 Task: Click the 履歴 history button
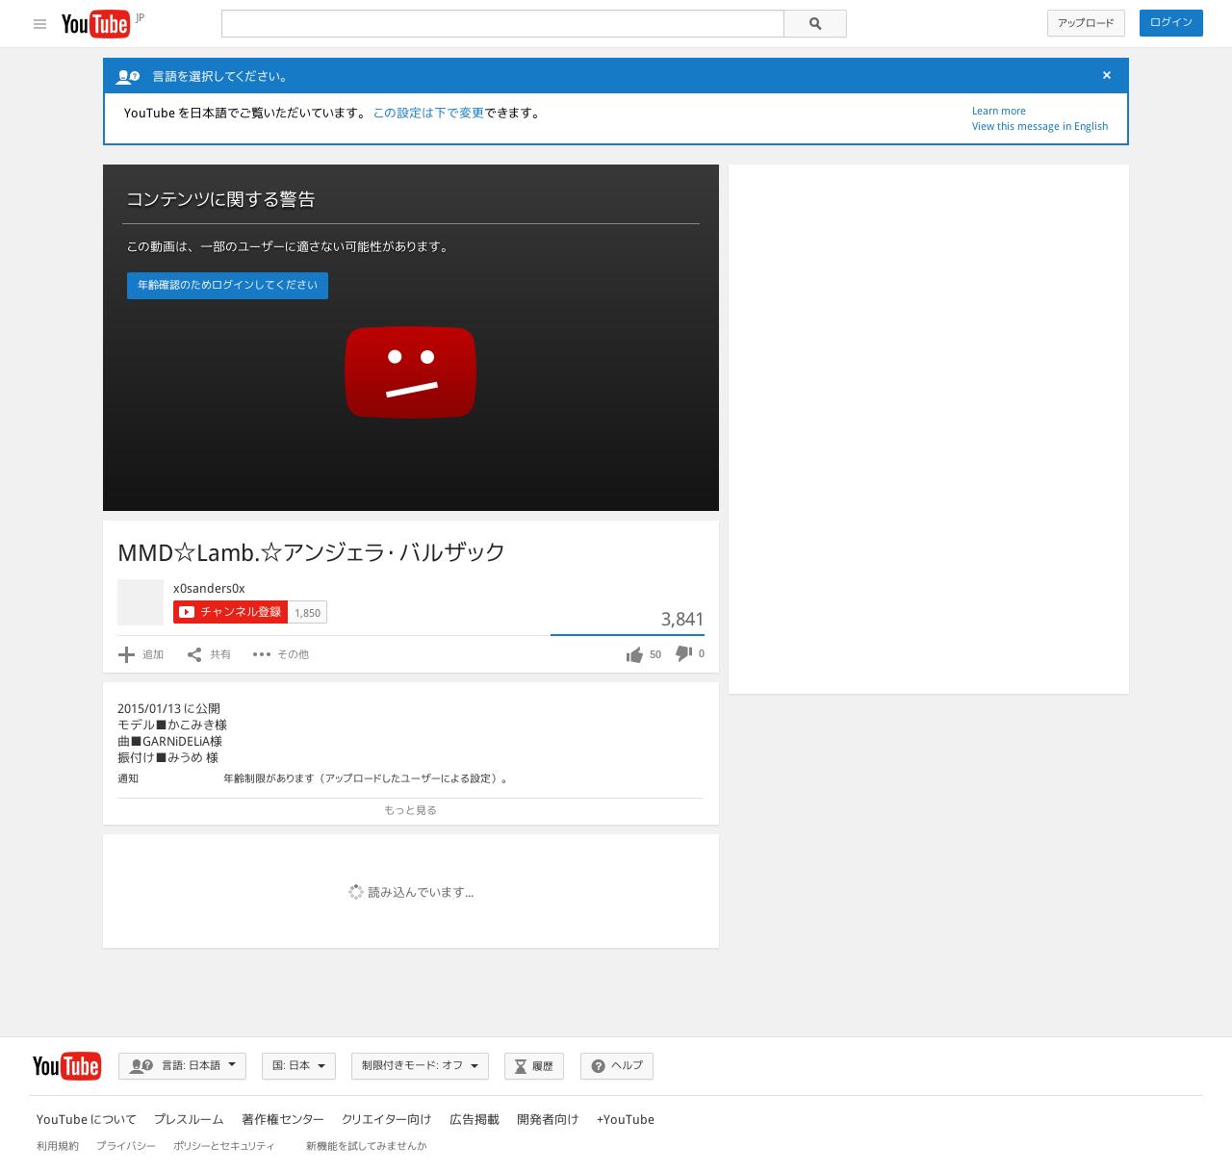click(x=534, y=1066)
